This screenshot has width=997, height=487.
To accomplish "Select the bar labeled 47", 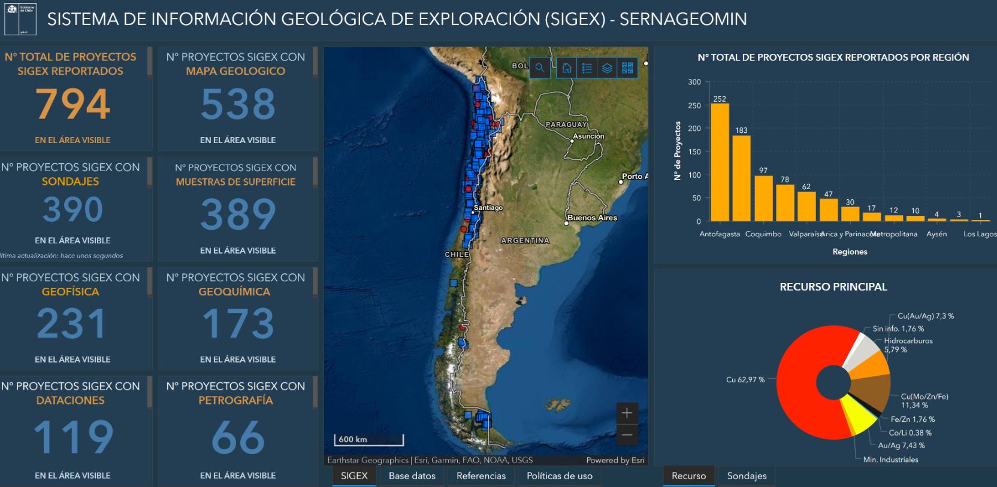I will pyautogui.click(x=829, y=210).
